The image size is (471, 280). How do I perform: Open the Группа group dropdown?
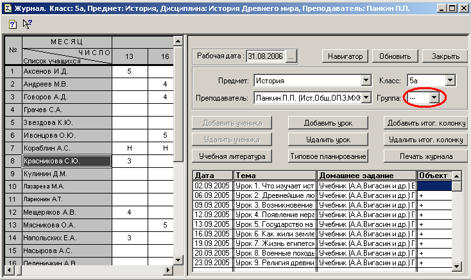[x=434, y=97]
